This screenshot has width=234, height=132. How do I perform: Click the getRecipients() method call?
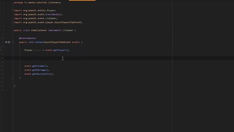pyautogui.click(x=43, y=74)
